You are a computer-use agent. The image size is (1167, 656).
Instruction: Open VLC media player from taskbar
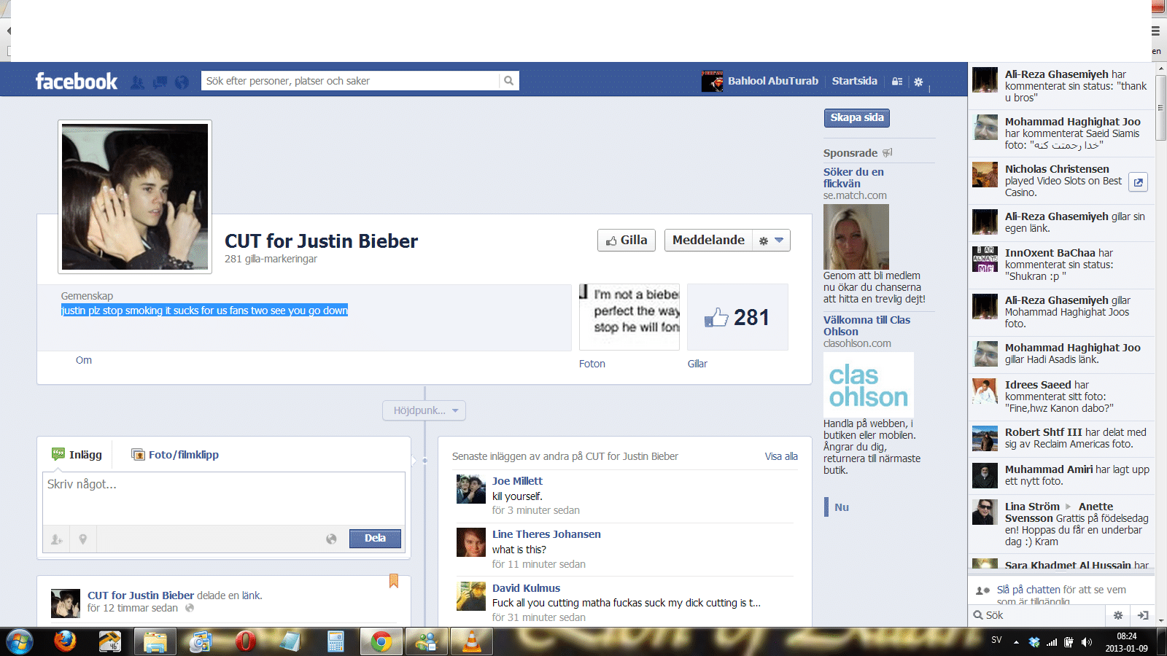(x=472, y=641)
